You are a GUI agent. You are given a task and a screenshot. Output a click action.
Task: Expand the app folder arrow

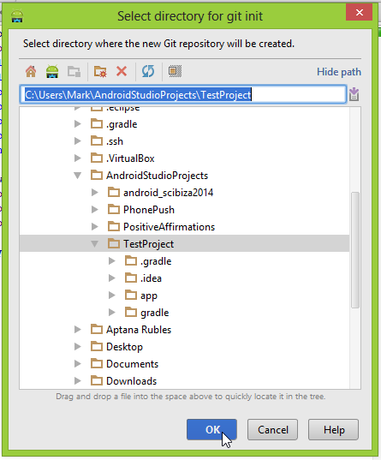[x=112, y=296]
